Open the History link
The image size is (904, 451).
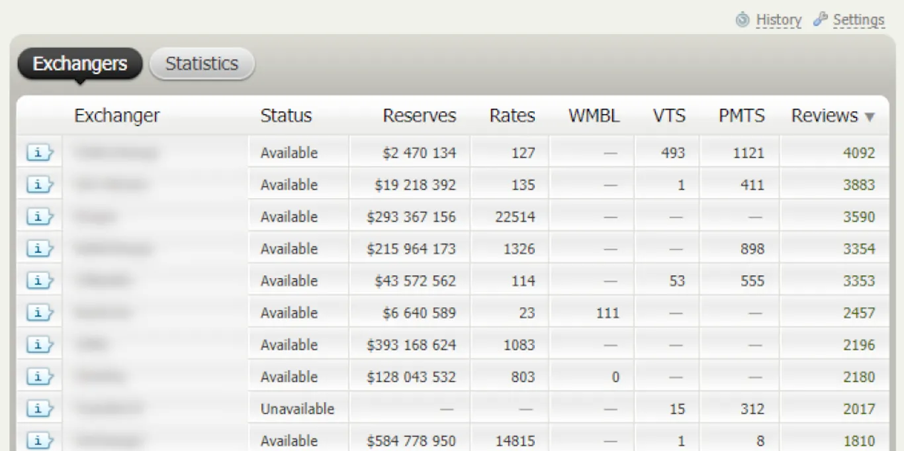coord(778,21)
